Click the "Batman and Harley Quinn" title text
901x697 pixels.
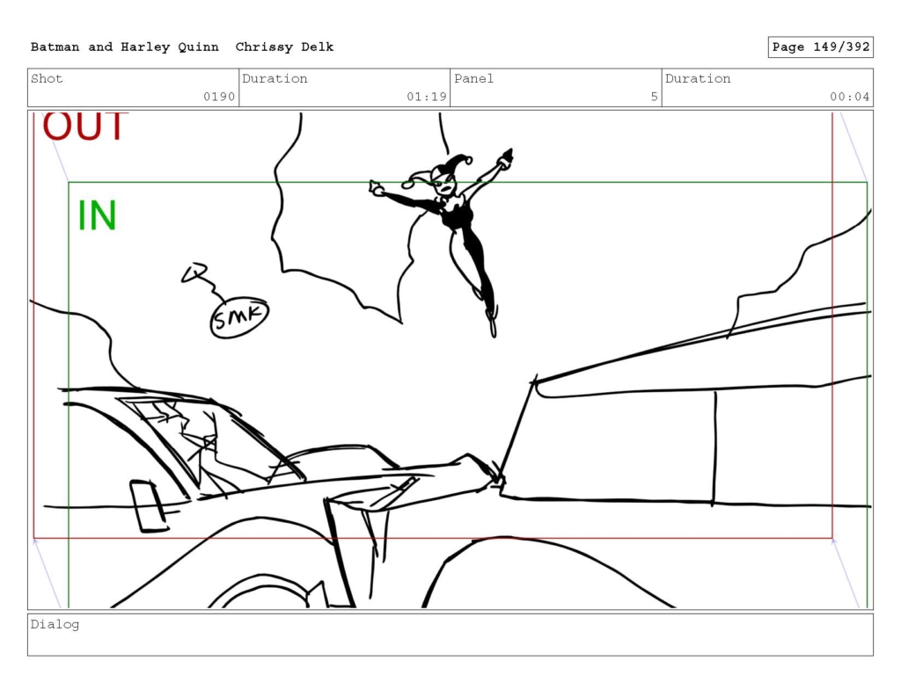click(x=125, y=47)
